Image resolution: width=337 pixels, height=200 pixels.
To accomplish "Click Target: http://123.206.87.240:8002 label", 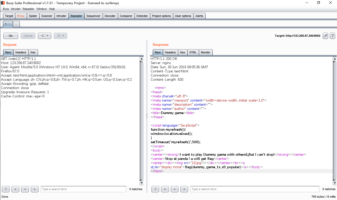I will 297,36.
